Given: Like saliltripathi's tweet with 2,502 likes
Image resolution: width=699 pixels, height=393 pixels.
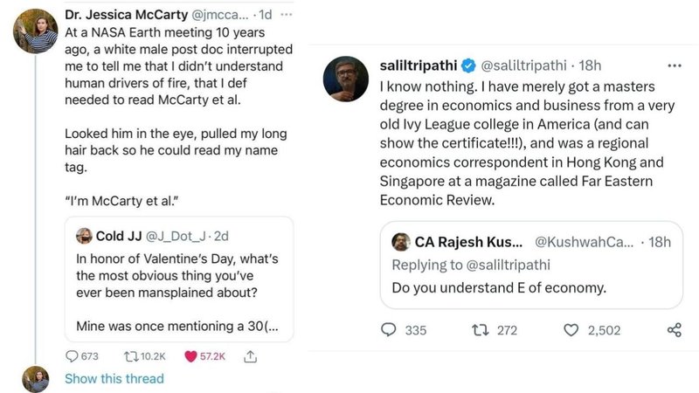Looking at the screenshot, I should [x=572, y=330].
